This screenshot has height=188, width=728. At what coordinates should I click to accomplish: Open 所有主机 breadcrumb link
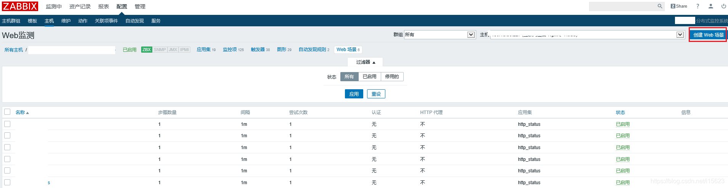click(x=14, y=50)
